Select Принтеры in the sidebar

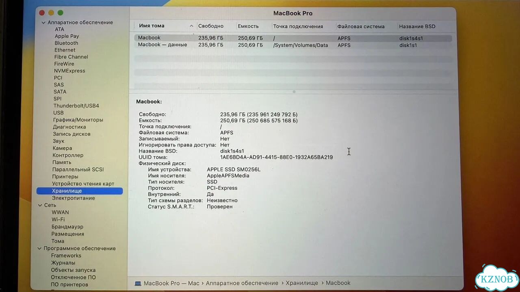click(x=65, y=176)
